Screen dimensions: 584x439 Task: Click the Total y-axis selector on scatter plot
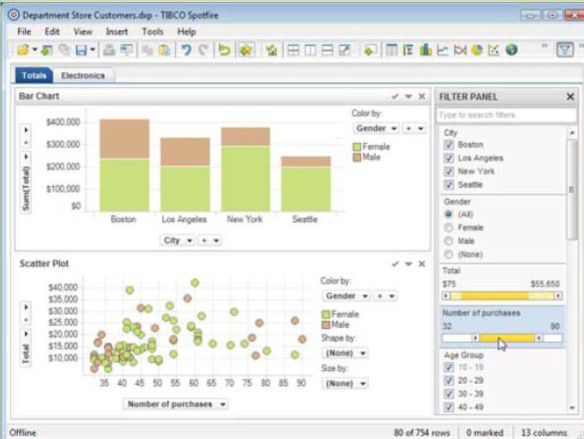coord(26,348)
